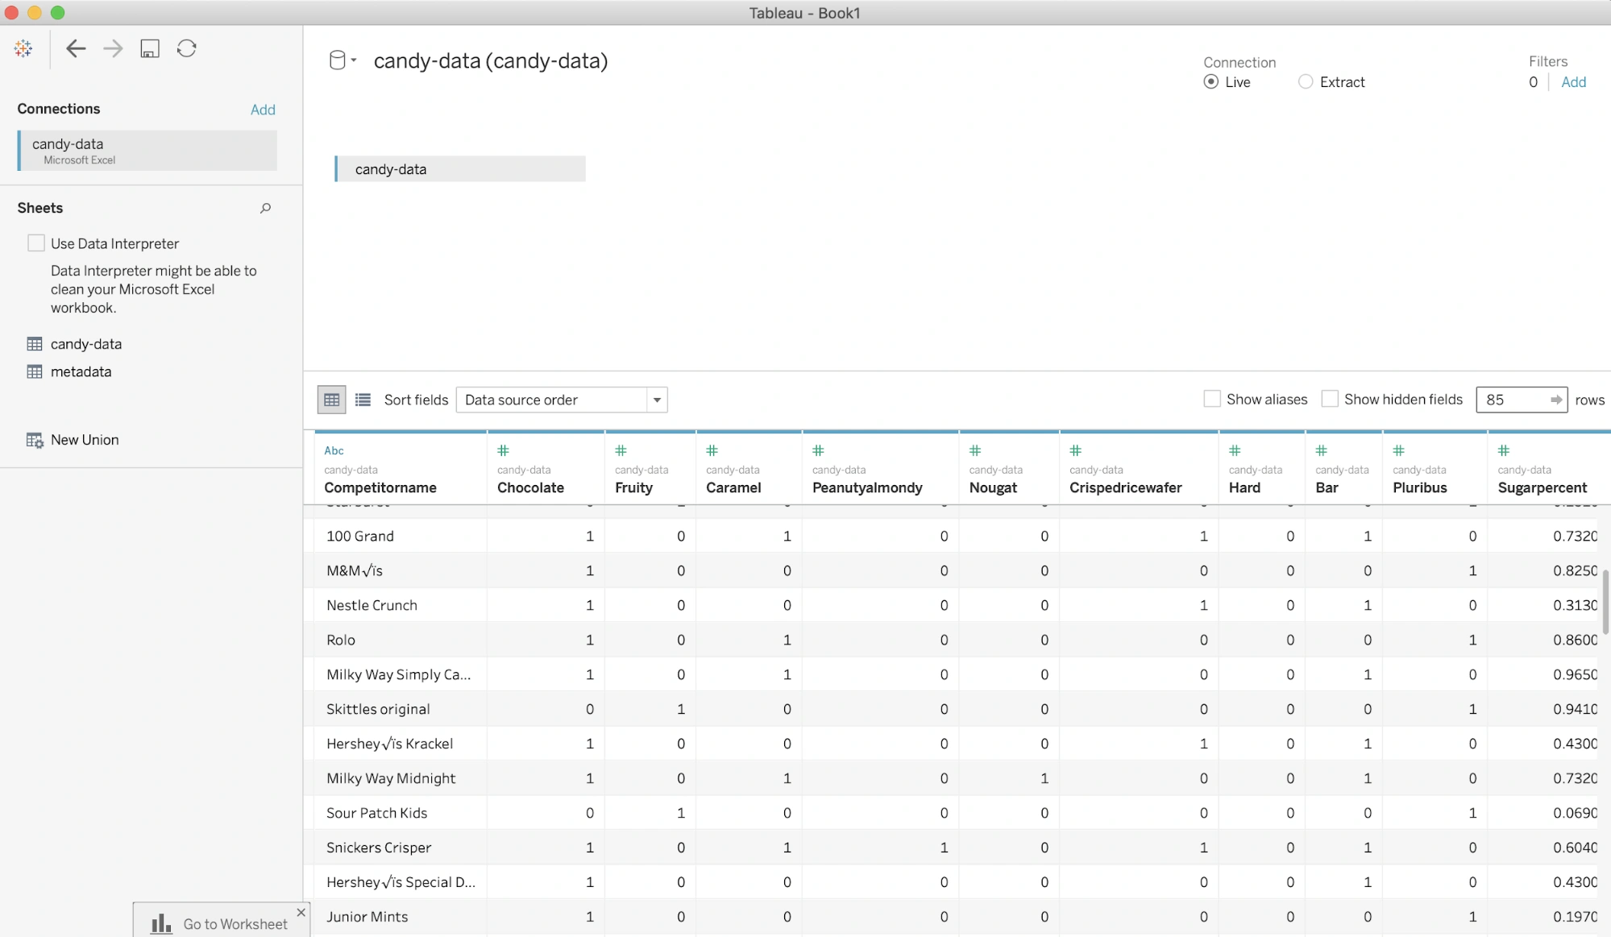
Task: Open the Sort fields dropdown
Action: click(562, 400)
